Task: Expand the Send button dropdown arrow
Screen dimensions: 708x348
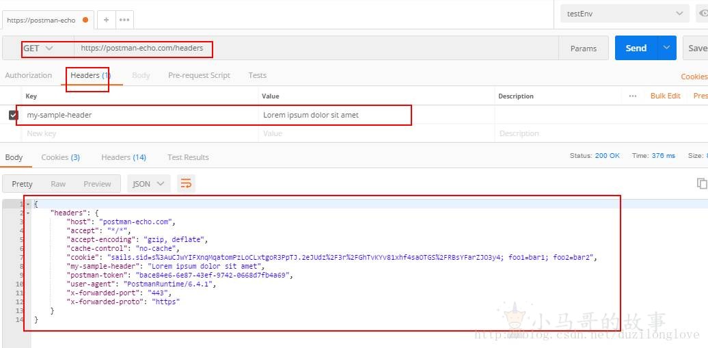Action: coord(666,48)
